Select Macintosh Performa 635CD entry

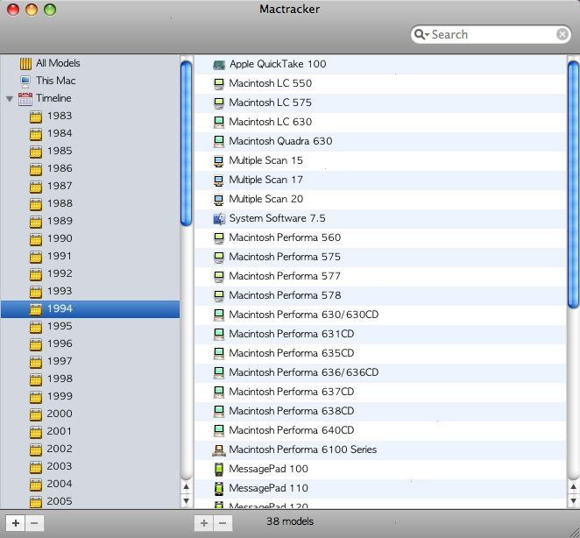click(380, 353)
